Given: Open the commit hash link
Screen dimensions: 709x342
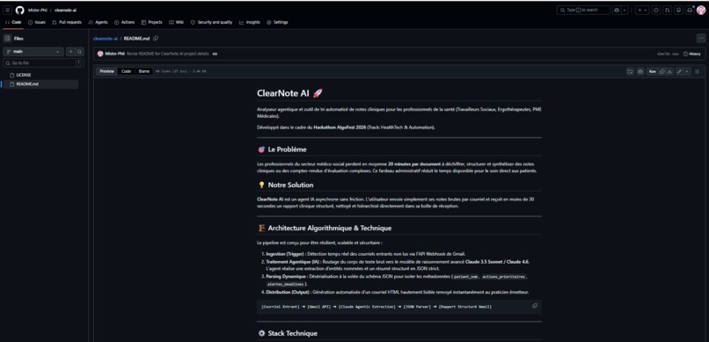Looking at the screenshot, I should point(664,54).
